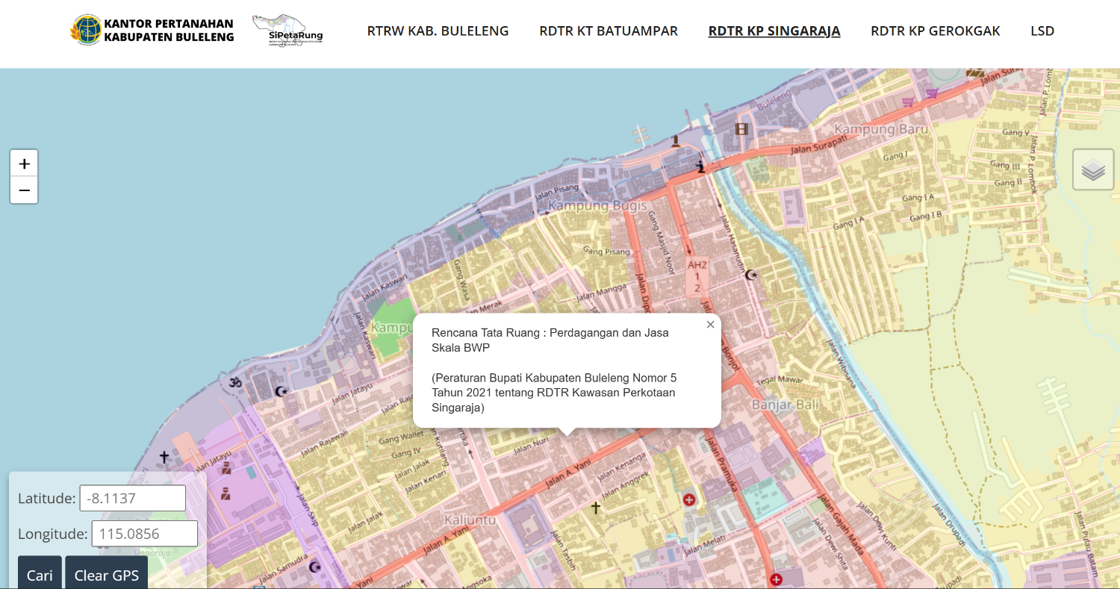Click the upper figure icon in the purple zone
Image resolution: width=1120 pixels, height=589 pixels.
pos(225,468)
